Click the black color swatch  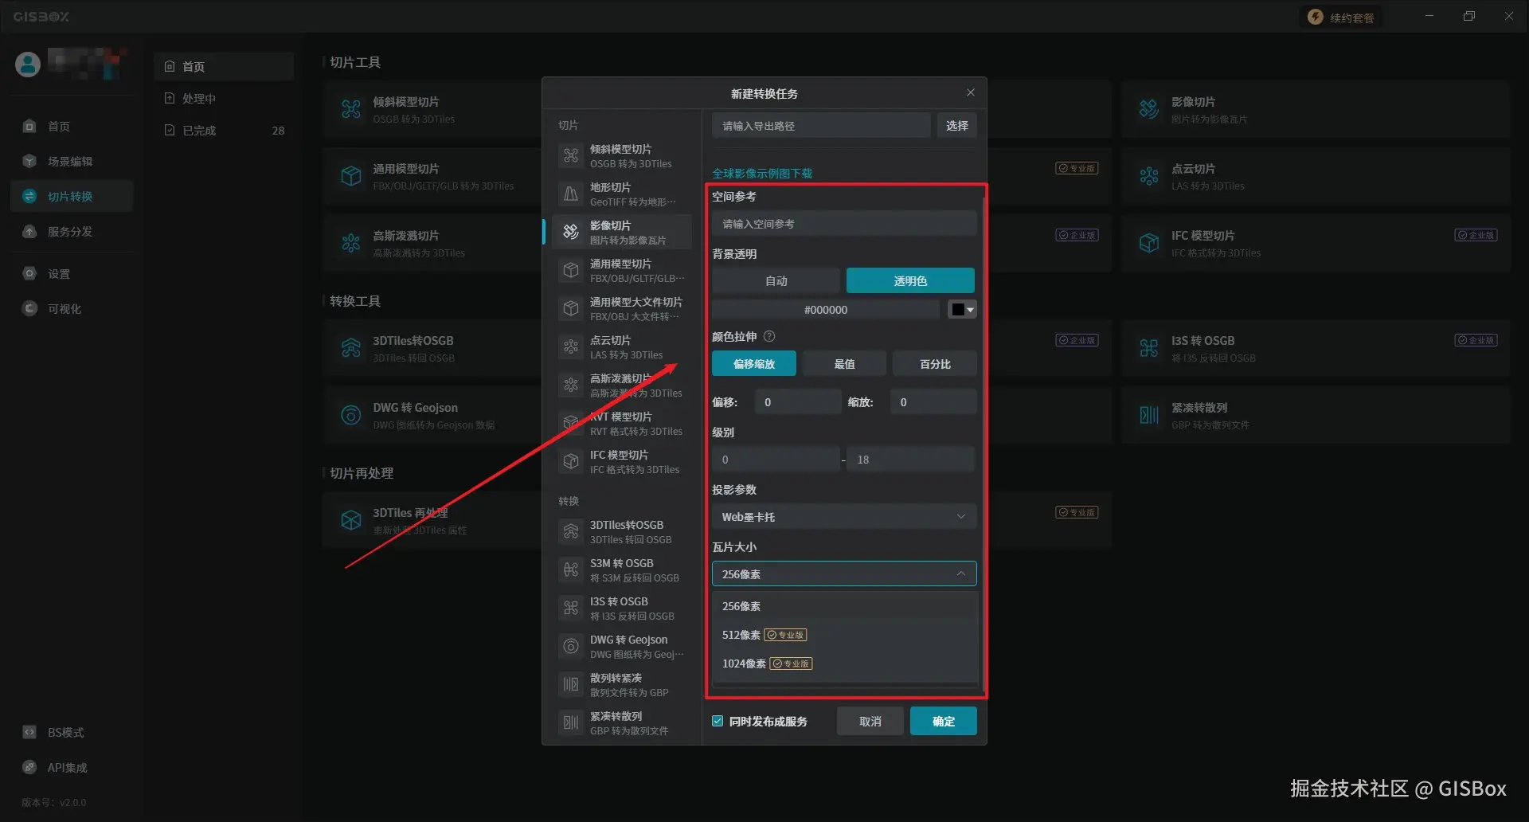tap(958, 310)
